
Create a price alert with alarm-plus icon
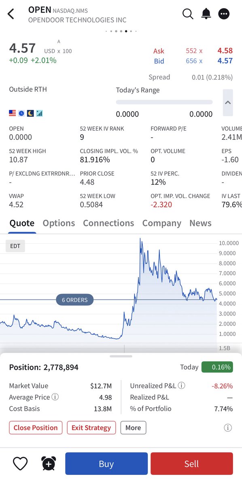pyautogui.click(x=49, y=464)
